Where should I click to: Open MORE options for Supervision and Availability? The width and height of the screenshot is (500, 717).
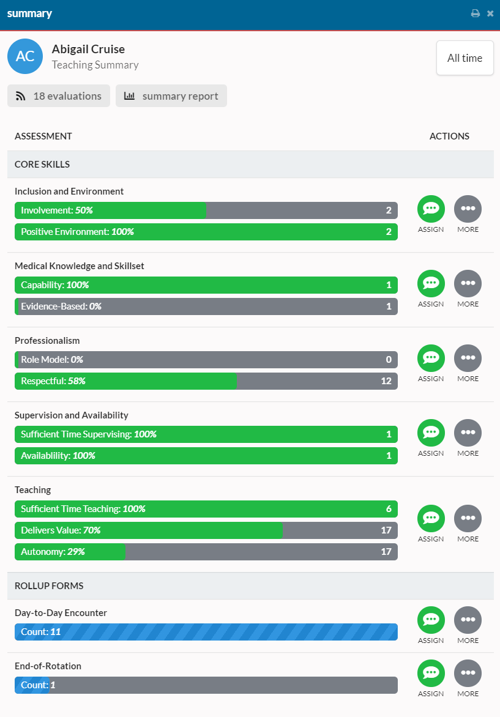468,433
